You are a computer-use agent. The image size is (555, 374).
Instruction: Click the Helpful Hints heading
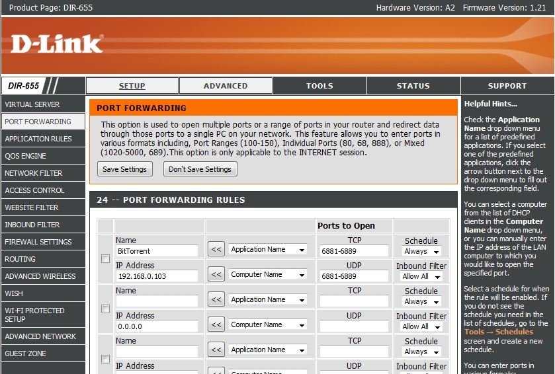coord(491,104)
